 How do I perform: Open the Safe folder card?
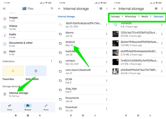36,71
